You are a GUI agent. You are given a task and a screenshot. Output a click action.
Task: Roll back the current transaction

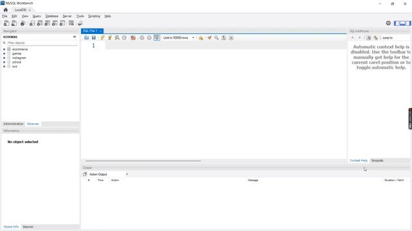pyautogui.click(x=149, y=38)
